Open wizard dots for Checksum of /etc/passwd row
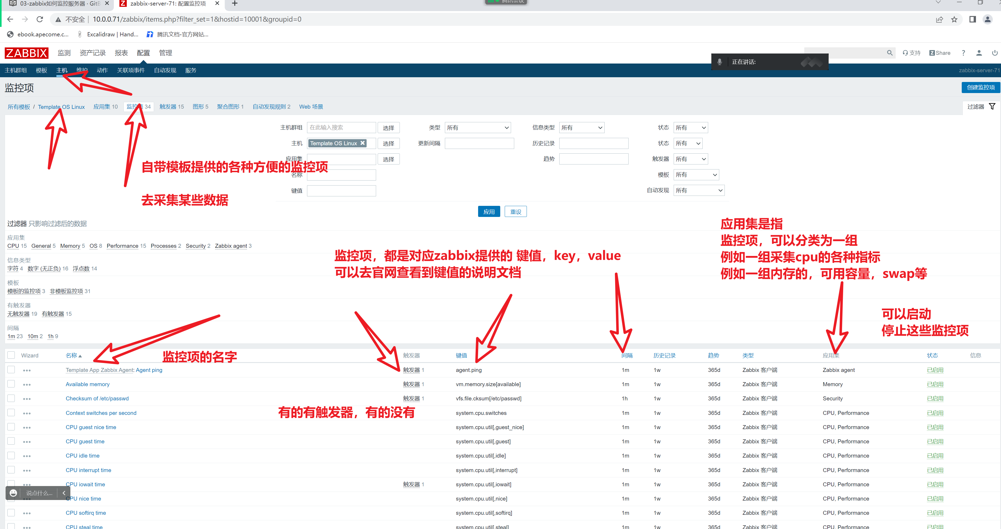Screen dimensions: 1001x529 tap(26, 399)
